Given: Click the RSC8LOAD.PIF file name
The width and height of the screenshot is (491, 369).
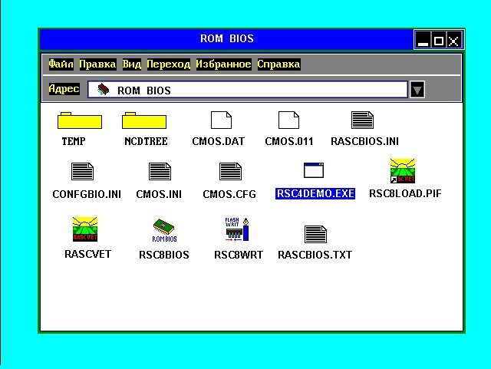Looking at the screenshot, I should click(x=405, y=193).
